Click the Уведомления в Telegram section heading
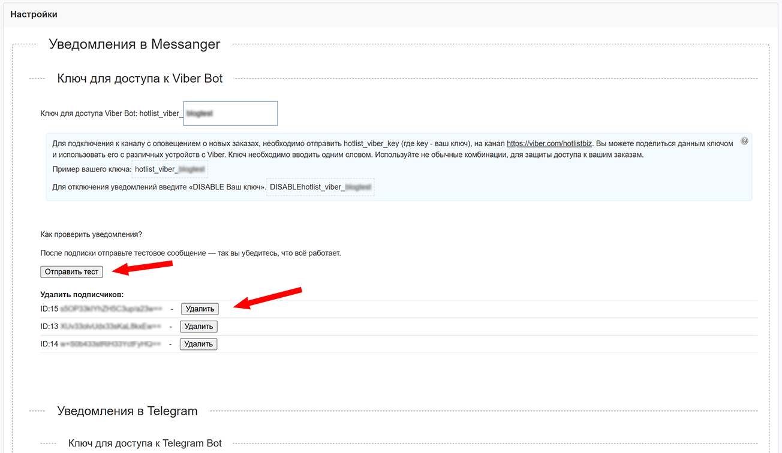The height and width of the screenshot is (453, 782). point(127,411)
